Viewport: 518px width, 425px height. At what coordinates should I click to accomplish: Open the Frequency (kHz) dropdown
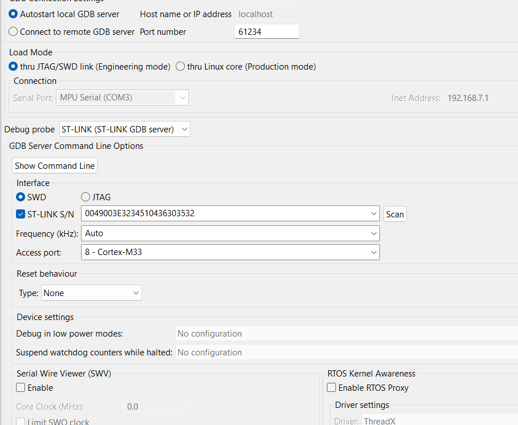click(374, 233)
